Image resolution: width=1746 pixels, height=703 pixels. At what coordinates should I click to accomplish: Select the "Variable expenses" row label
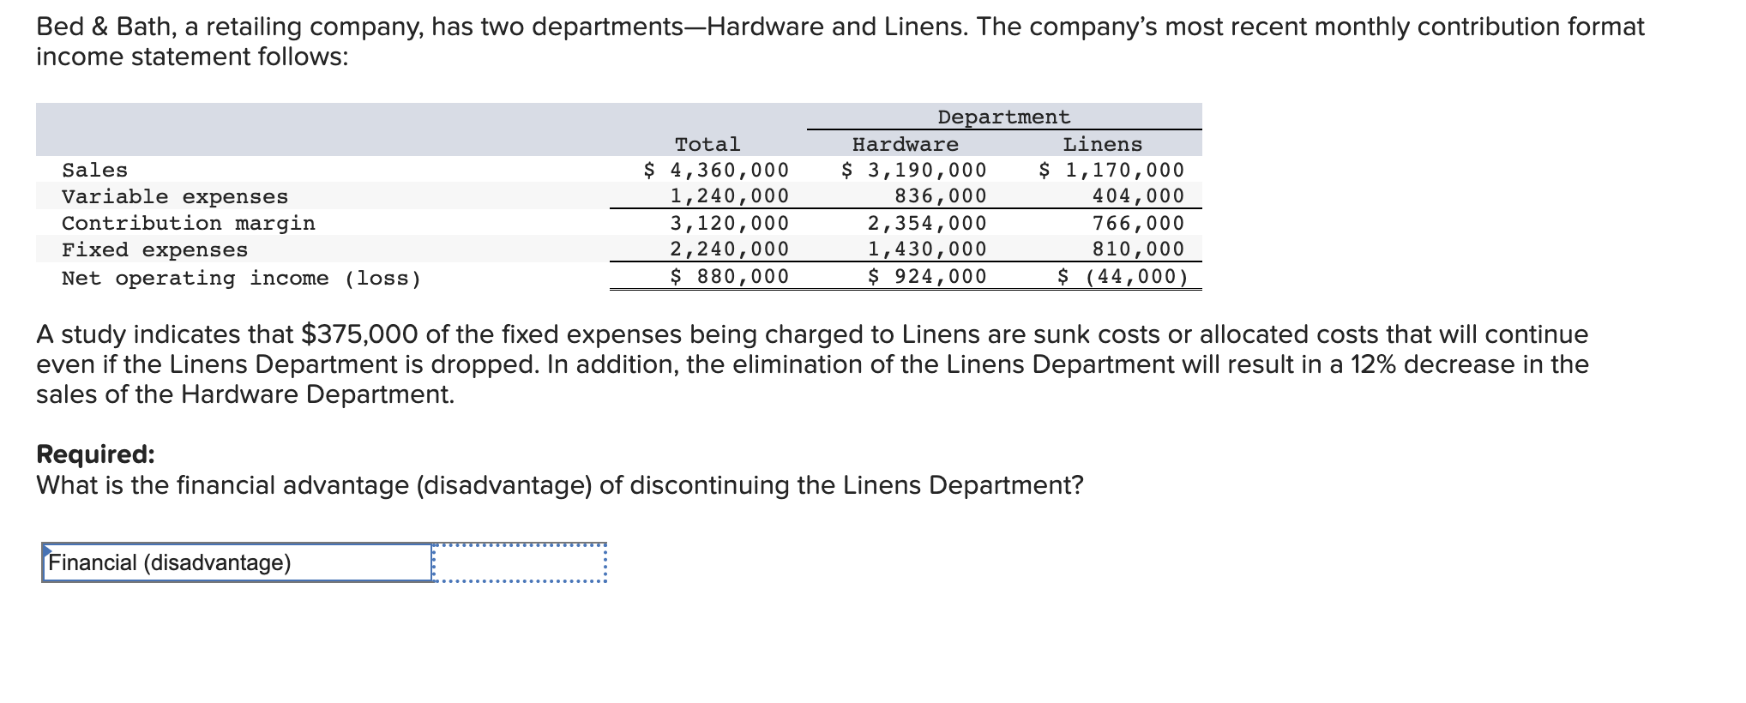tap(175, 196)
